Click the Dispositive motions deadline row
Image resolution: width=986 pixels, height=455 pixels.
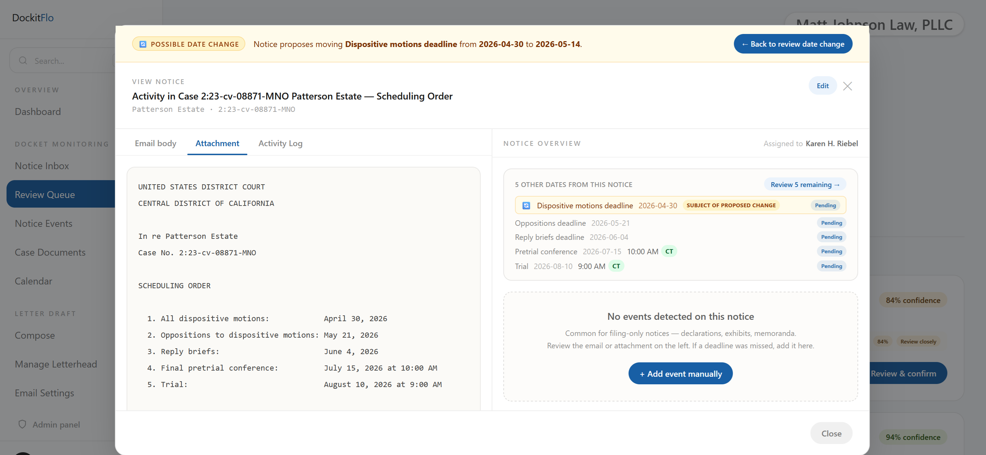[x=680, y=206]
